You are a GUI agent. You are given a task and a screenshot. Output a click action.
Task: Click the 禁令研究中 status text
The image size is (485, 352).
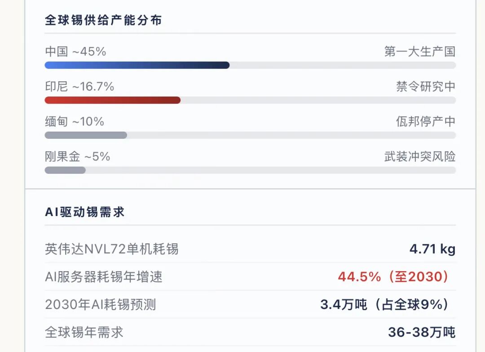click(425, 87)
